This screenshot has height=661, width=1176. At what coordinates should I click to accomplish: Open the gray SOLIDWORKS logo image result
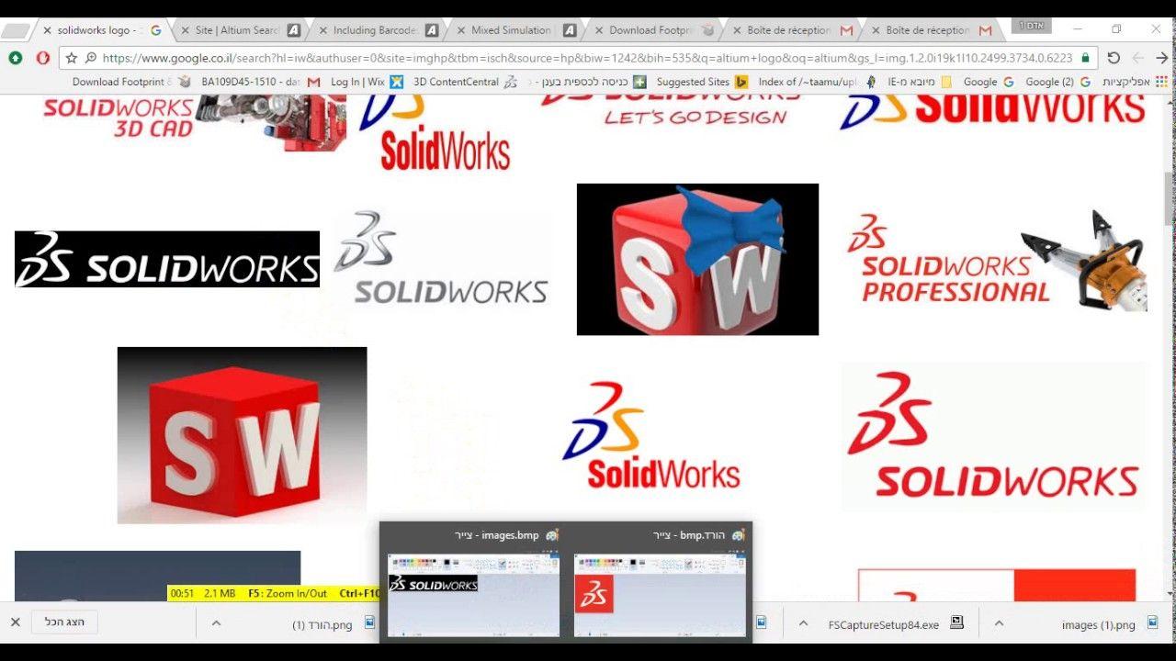(442, 259)
